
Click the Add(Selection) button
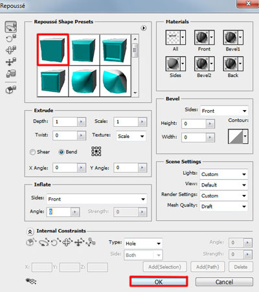pyautogui.click(x=164, y=267)
